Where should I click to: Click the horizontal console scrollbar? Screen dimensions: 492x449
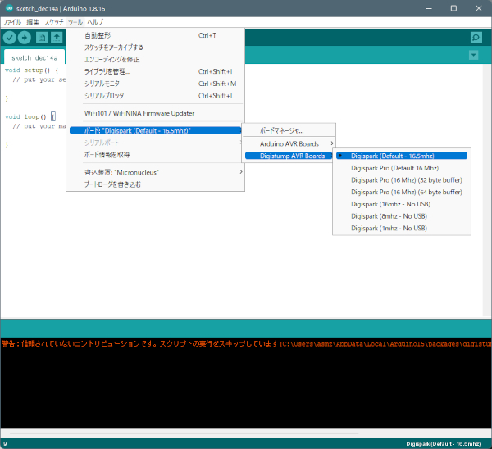pyautogui.click(x=184, y=433)
